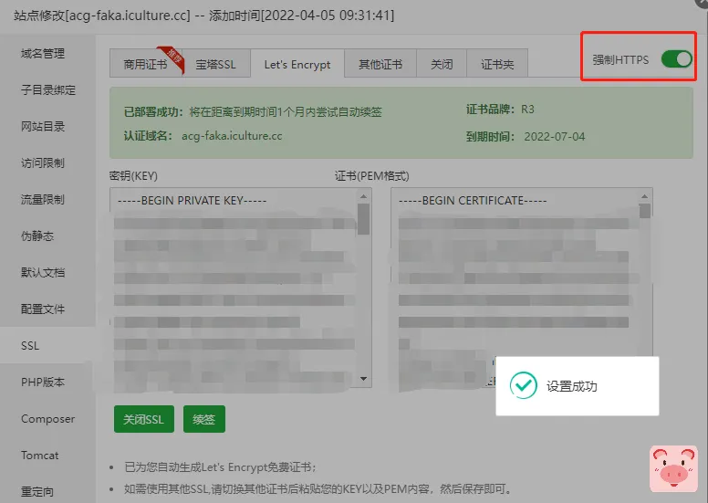
Task: Open 重定向 in the sidebar
Action: (x=37, y=492)
